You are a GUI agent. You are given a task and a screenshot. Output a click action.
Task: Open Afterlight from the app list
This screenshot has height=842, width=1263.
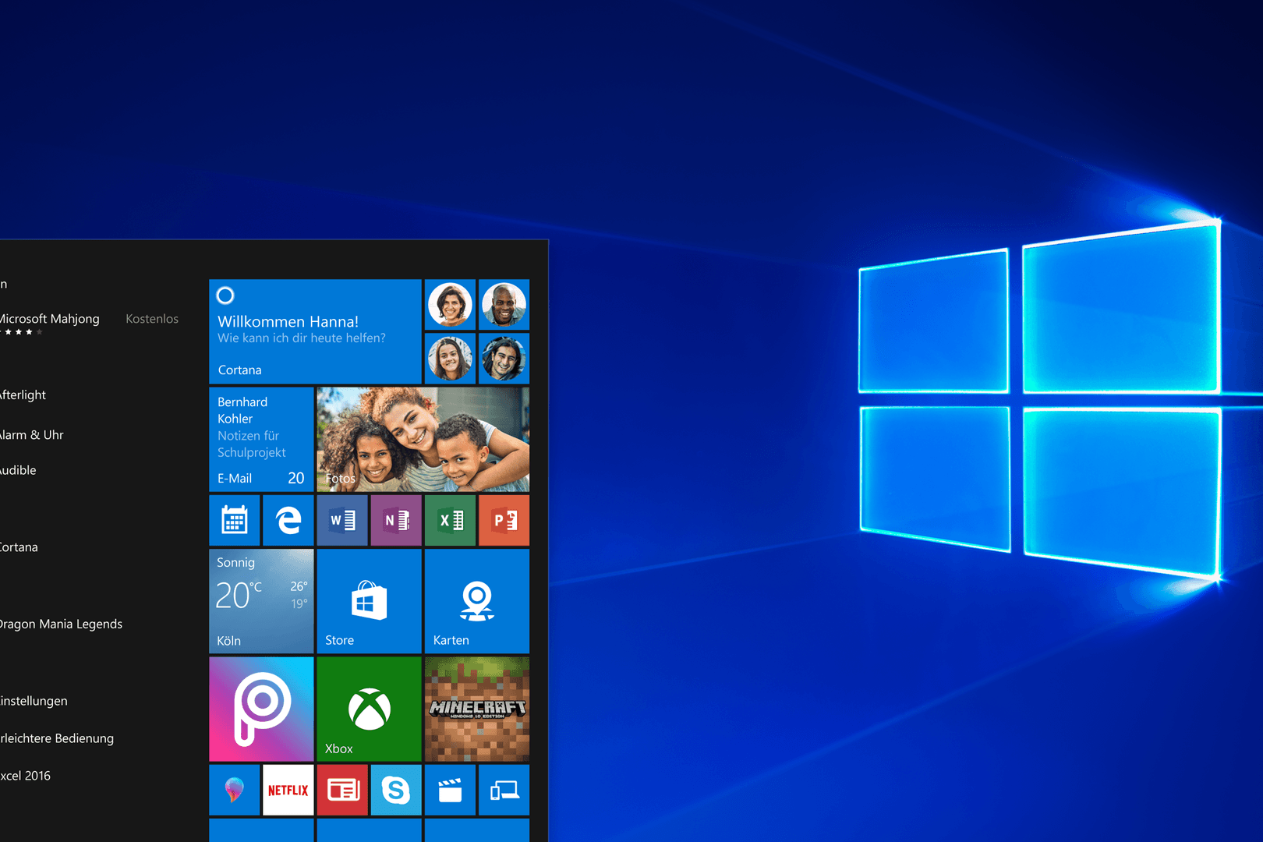click(x=23, y=394)
